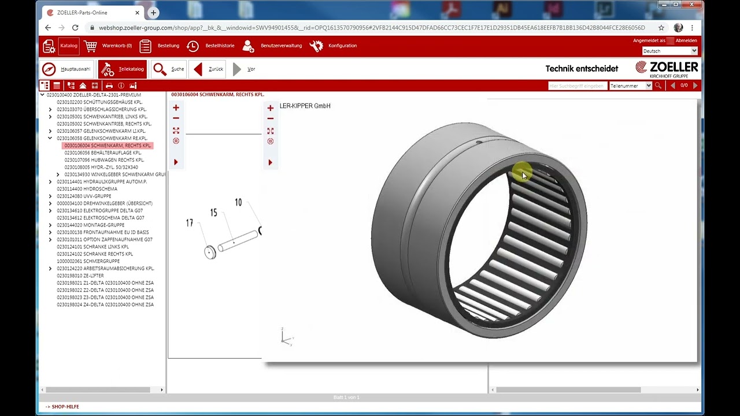Go forward with Vor button

pyautogui.click(x=243, y=69)
